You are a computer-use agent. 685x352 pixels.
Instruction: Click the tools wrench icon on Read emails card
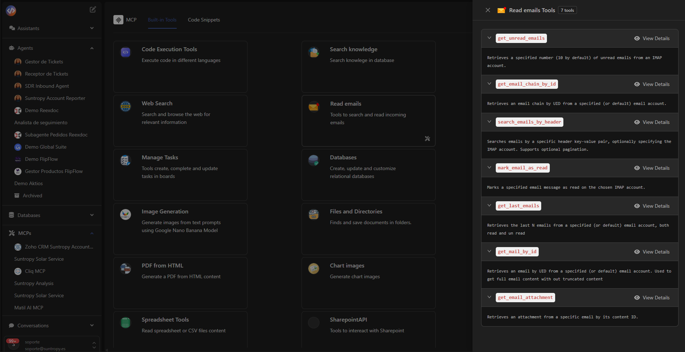point(427,139)
